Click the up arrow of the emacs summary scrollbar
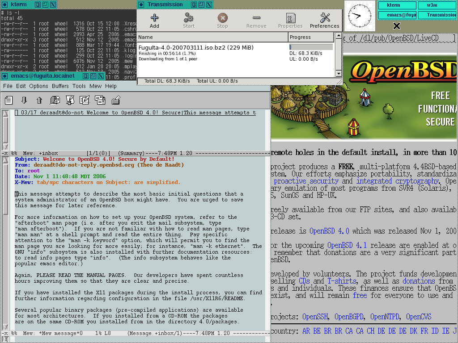This screenshot has width=458, height=343. pyautogui.click(x=5, y=114)
